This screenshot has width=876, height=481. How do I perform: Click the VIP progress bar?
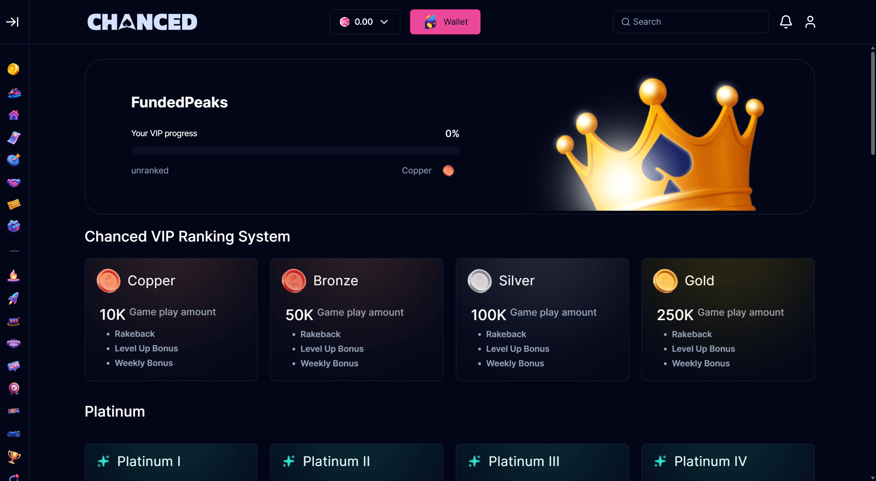click(295, 151)
